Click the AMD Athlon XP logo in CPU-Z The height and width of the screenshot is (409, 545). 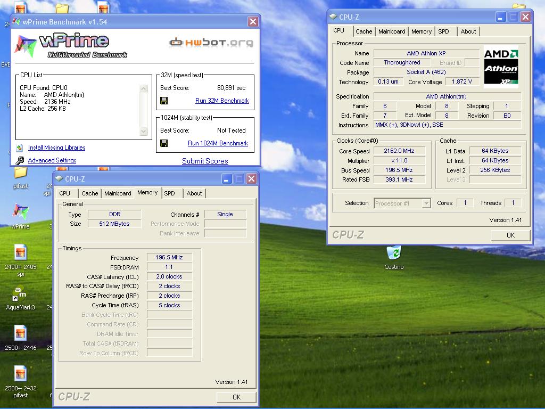[501, 67]
